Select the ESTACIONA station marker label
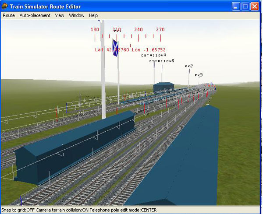Image resolution: width=263 pixels, height=214 pixels. (154, 55)
